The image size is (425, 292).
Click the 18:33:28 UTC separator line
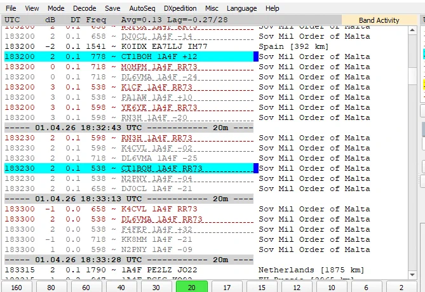tap(129, 260)
